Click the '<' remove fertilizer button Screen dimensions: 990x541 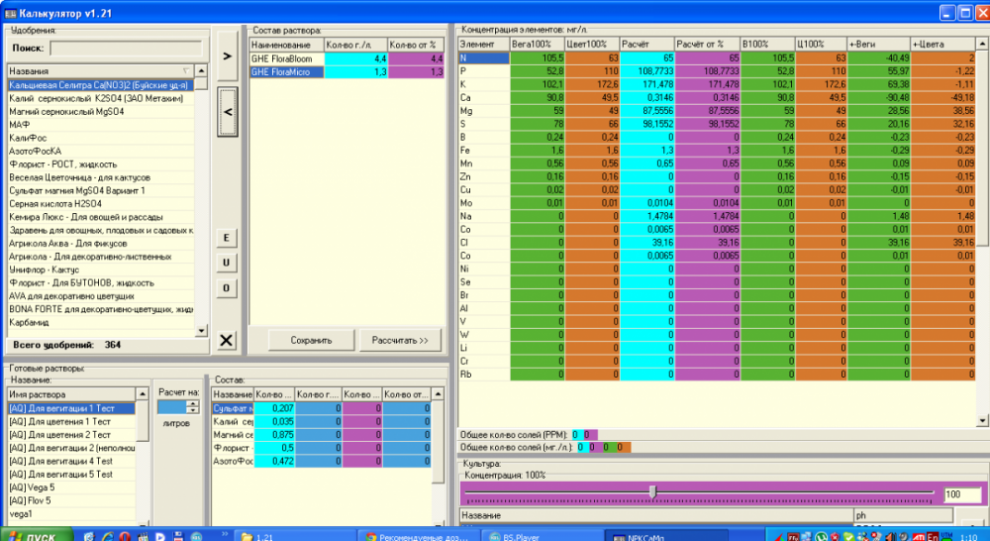[228, 112]
